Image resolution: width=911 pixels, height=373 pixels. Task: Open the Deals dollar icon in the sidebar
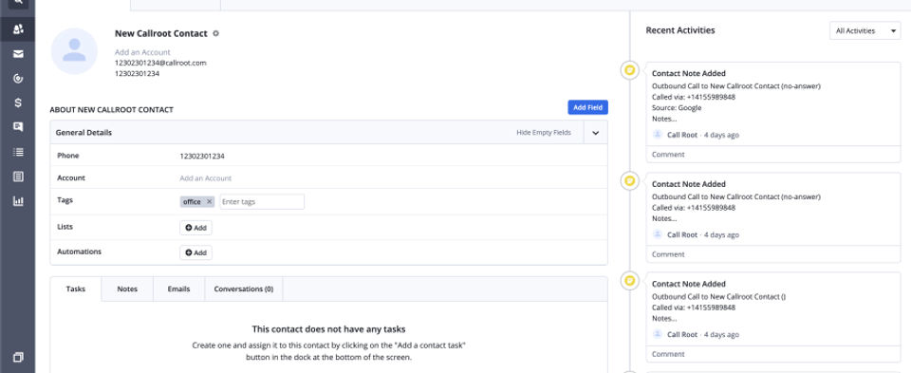pos(18,103)
